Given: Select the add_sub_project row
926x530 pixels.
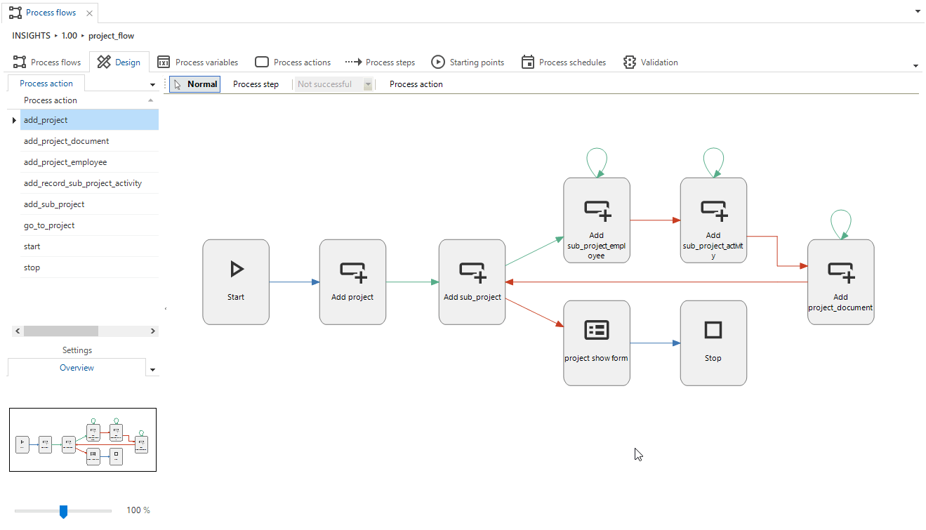Looking at the screenshot, I should click(89, 204).
